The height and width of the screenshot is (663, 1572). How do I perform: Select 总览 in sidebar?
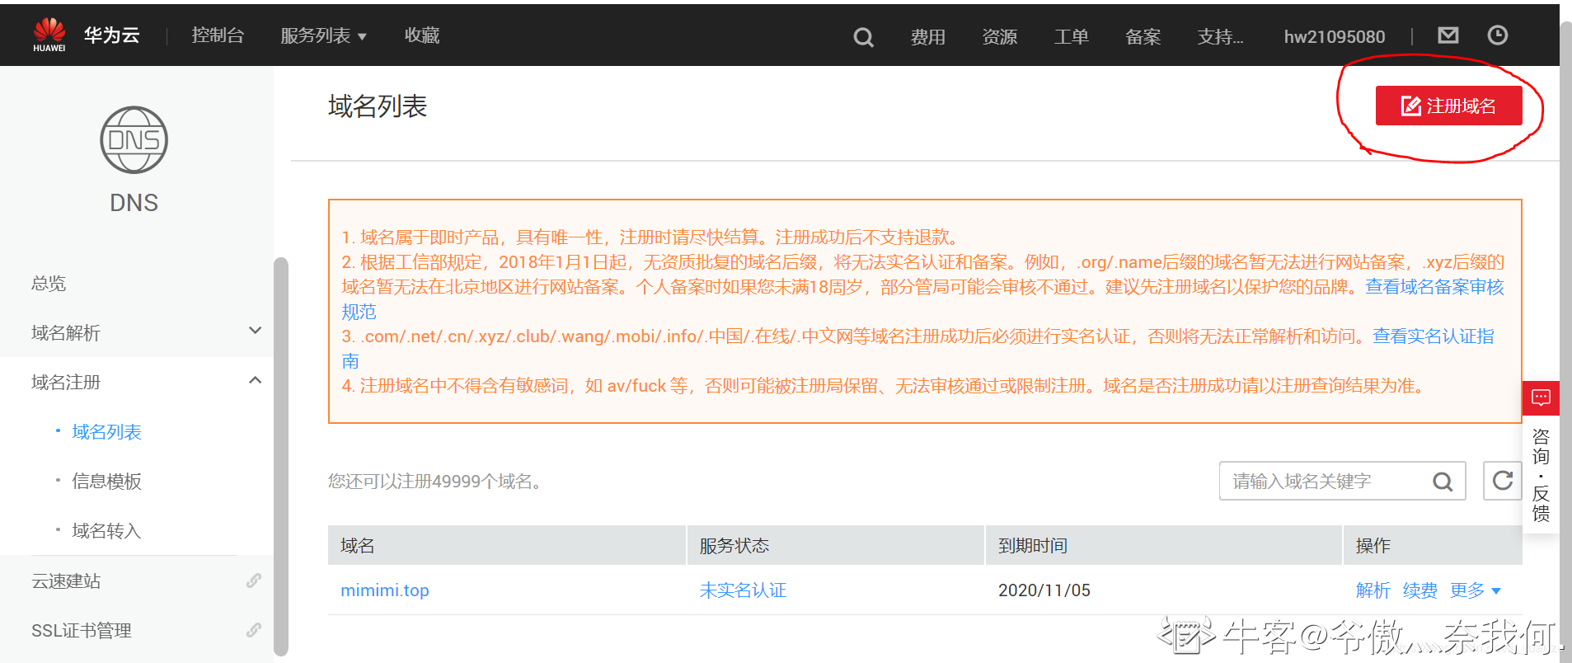coord(49,283)
